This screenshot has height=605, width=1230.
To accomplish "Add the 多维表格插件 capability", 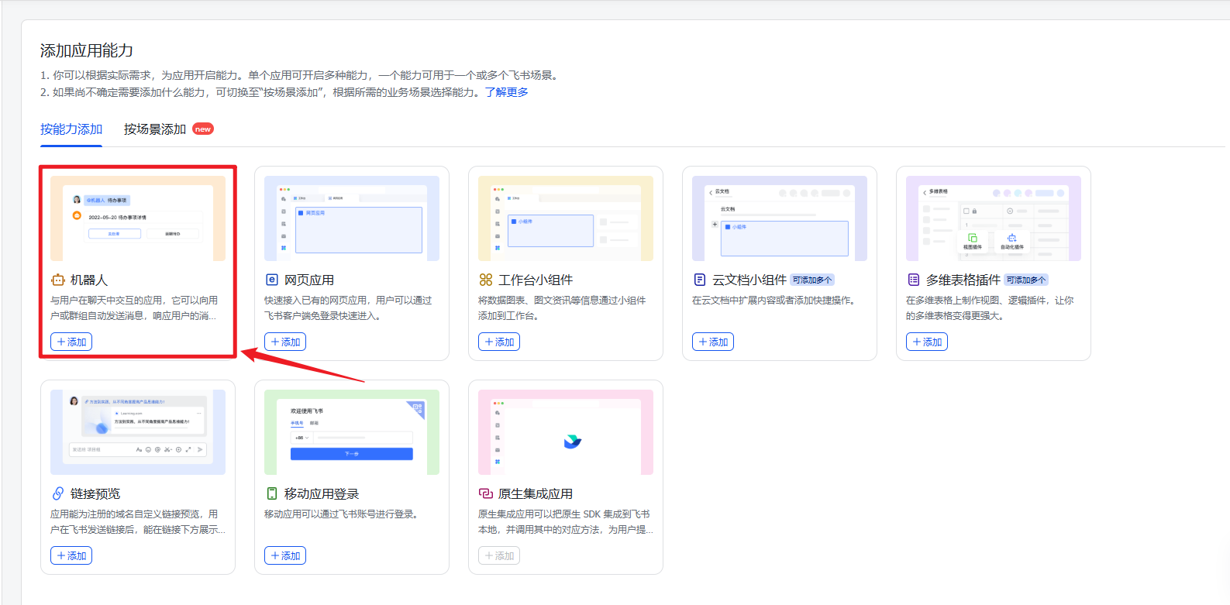I will point(927,342).
